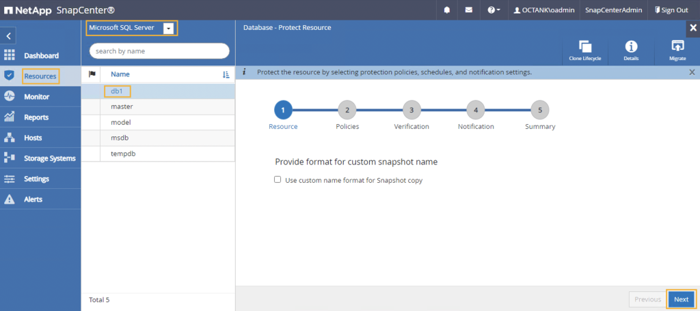This screenshot has height=311, width=700.
Task: View the Alerts section
Action: 33,199
